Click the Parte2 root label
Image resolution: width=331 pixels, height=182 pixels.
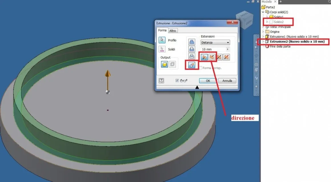coord(270,7)
